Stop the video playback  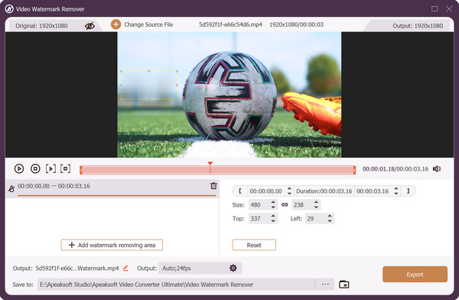(35, 168)
